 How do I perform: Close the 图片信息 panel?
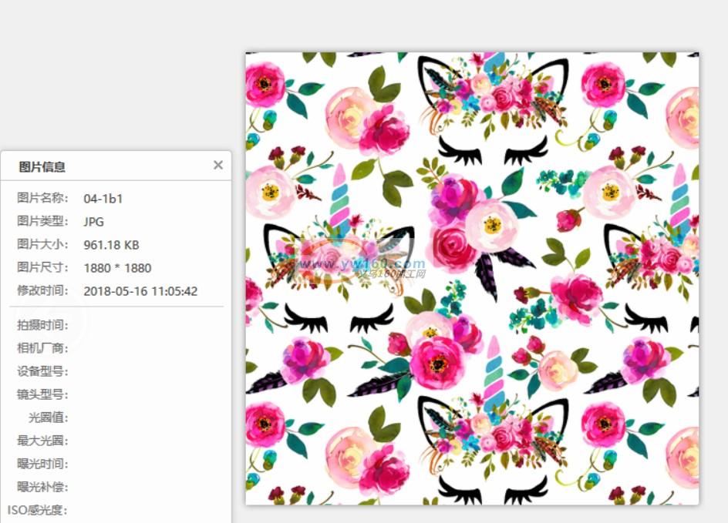coord(218,165)
